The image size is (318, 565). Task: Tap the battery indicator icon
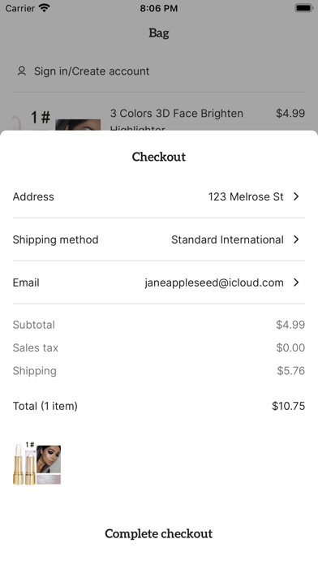tap(303, 8)
